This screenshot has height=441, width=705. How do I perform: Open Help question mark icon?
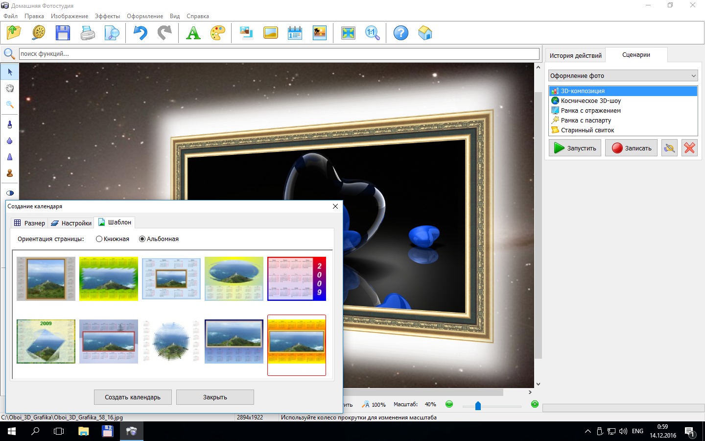(400, 33)
